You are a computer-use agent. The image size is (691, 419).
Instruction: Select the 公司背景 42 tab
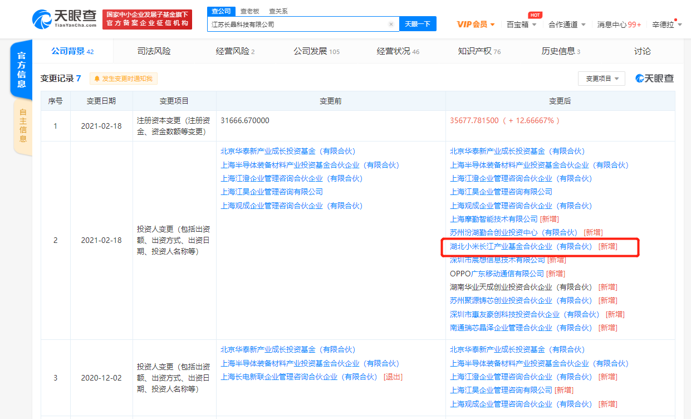point(72,51)
